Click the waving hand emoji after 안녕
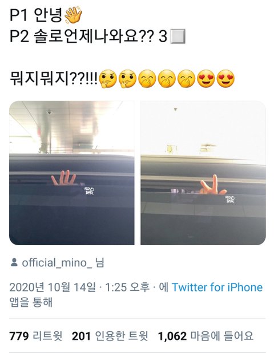This screenshot has height=353, width=274. (73, 15)
